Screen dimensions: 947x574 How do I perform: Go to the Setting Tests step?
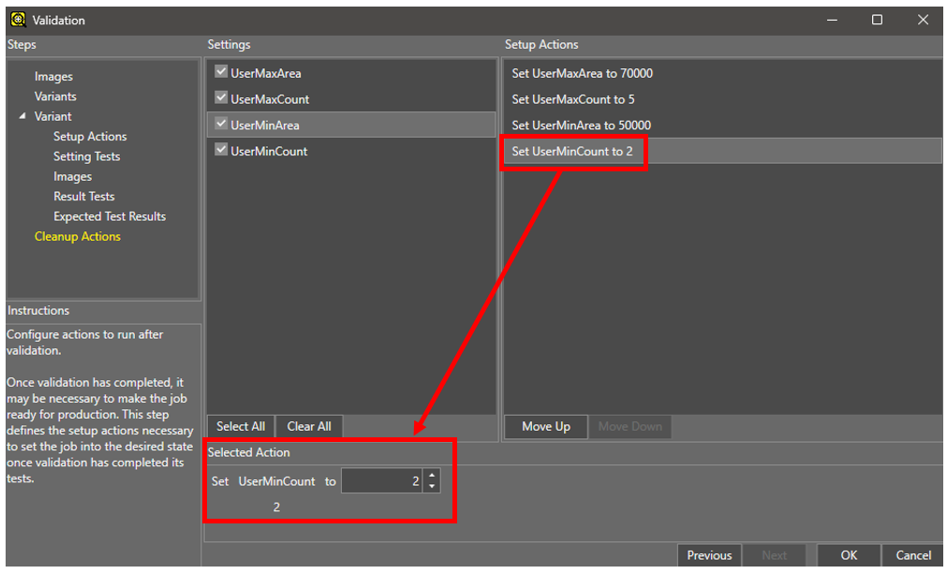point(86,156)
